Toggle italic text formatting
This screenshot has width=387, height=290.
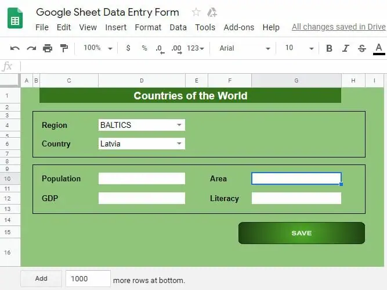(346, 48)
